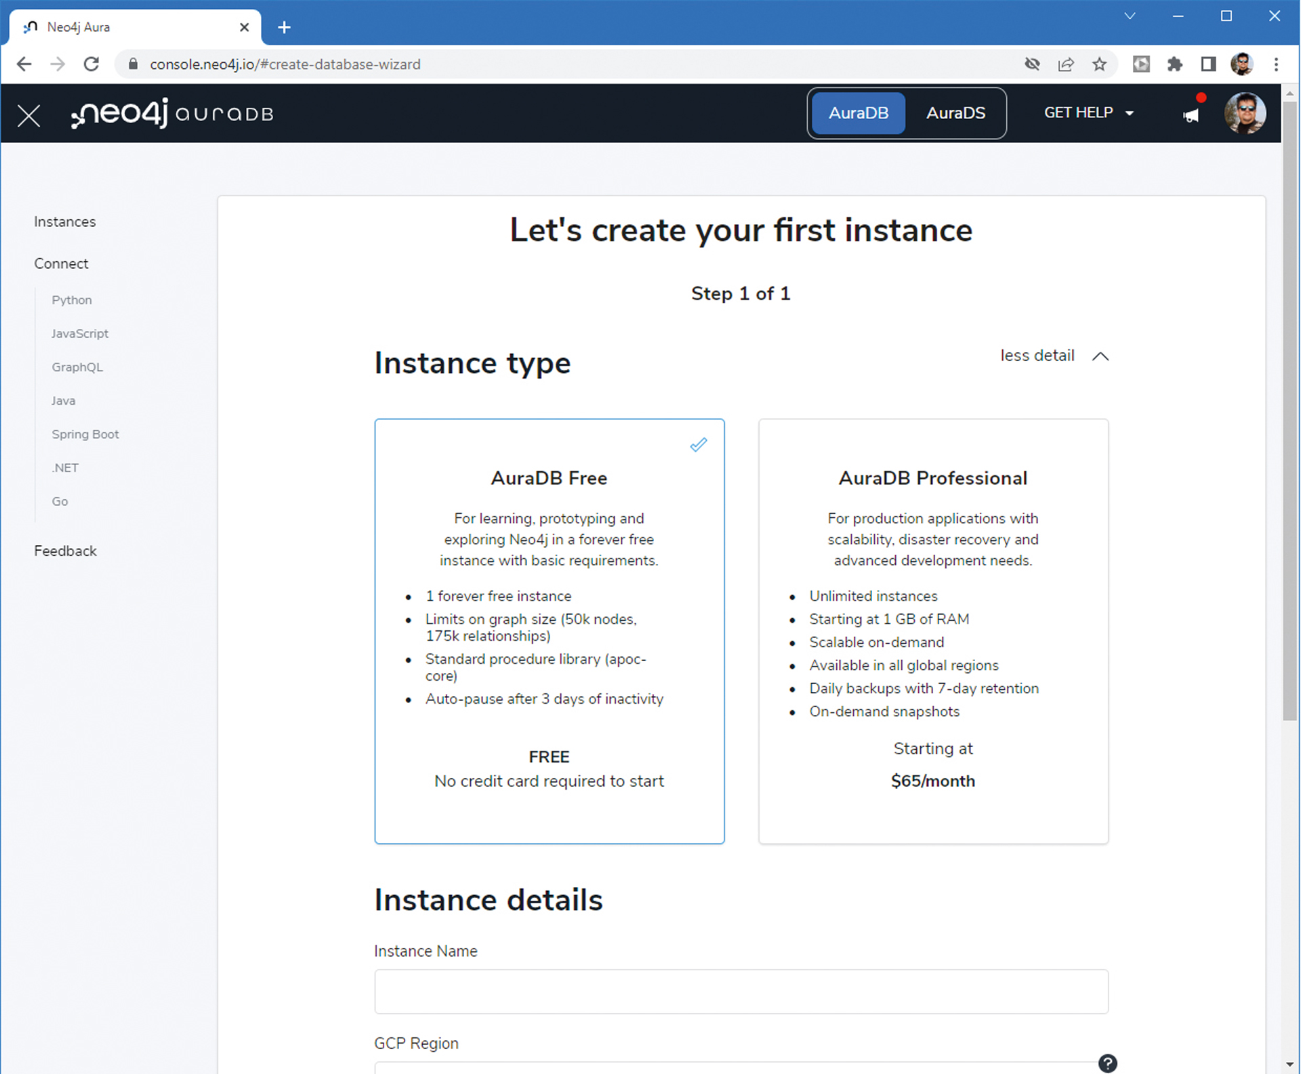Switch to AuraDS product toggle
Viewport: 1301px width, 1074px height.
(x=955, y=113)
